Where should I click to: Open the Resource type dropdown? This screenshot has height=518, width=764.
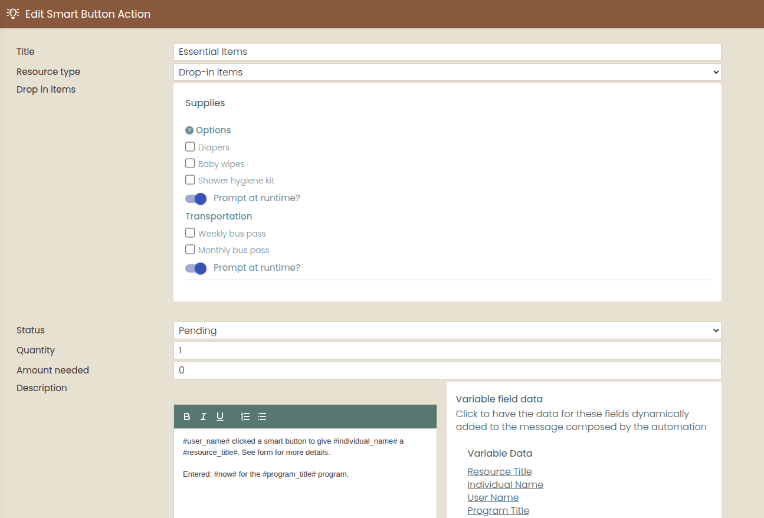pyautogui.click(x=447, y=72)
